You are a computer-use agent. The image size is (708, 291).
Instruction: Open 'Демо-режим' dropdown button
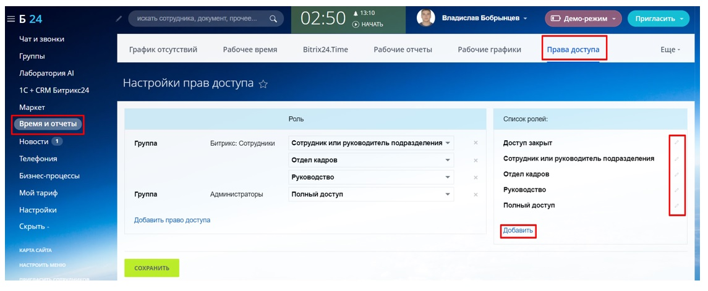583,19
